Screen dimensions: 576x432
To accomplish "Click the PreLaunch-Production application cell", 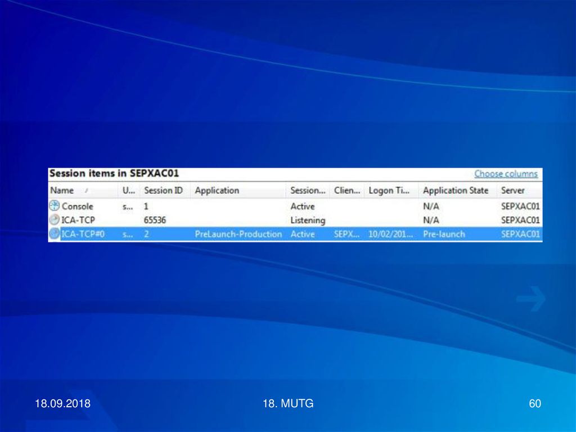I will coord(238,234).
